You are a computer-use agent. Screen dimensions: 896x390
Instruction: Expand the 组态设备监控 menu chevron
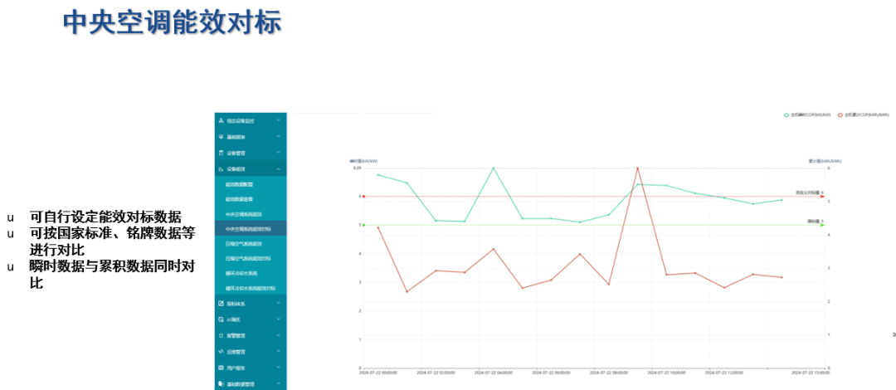tap(279, 120)
